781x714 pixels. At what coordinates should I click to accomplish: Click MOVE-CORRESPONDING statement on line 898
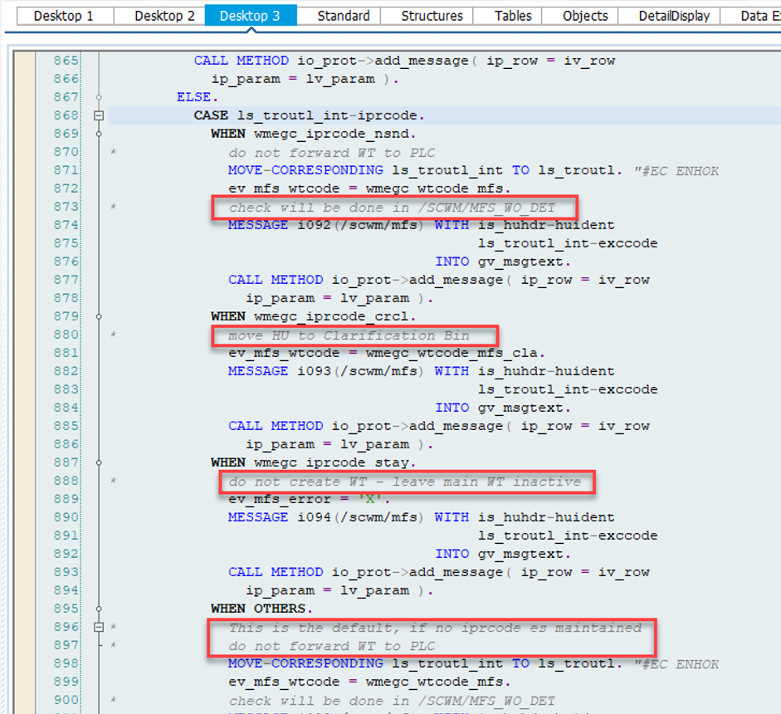(x=425, y=663)
